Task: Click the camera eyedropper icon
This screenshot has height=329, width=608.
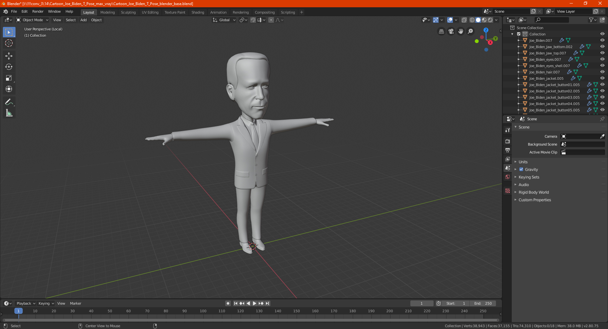Action: pos(602,136)
